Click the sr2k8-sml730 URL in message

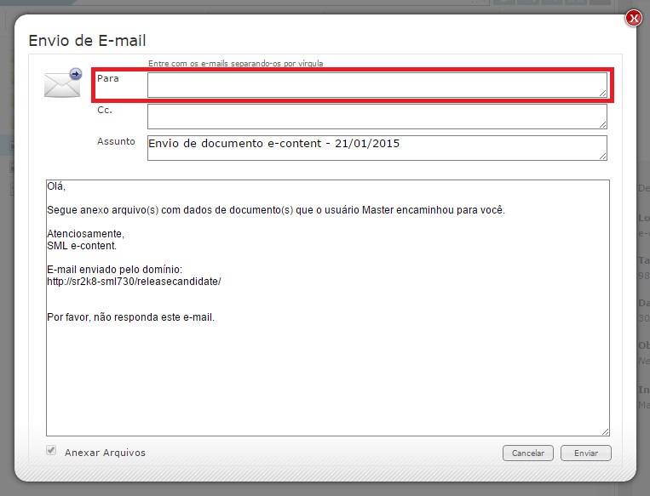tap(134, 282)
